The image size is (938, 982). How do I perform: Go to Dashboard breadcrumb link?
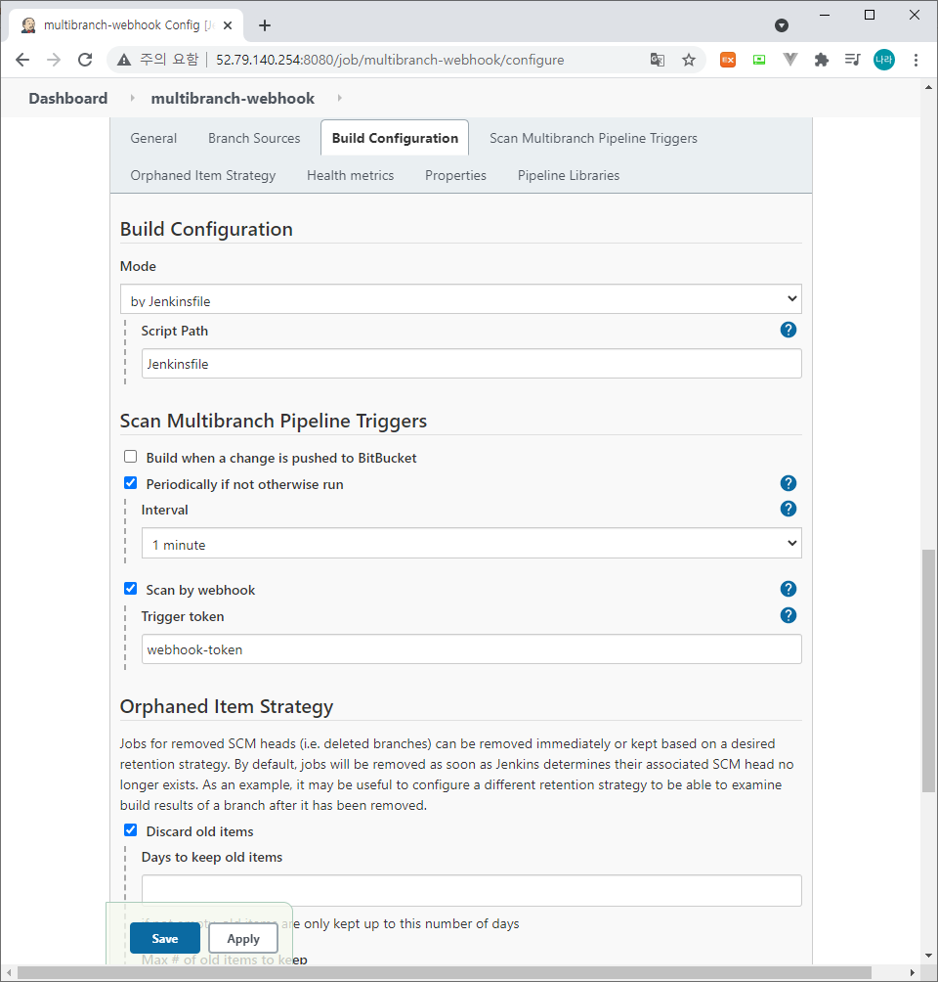(68, 99)
